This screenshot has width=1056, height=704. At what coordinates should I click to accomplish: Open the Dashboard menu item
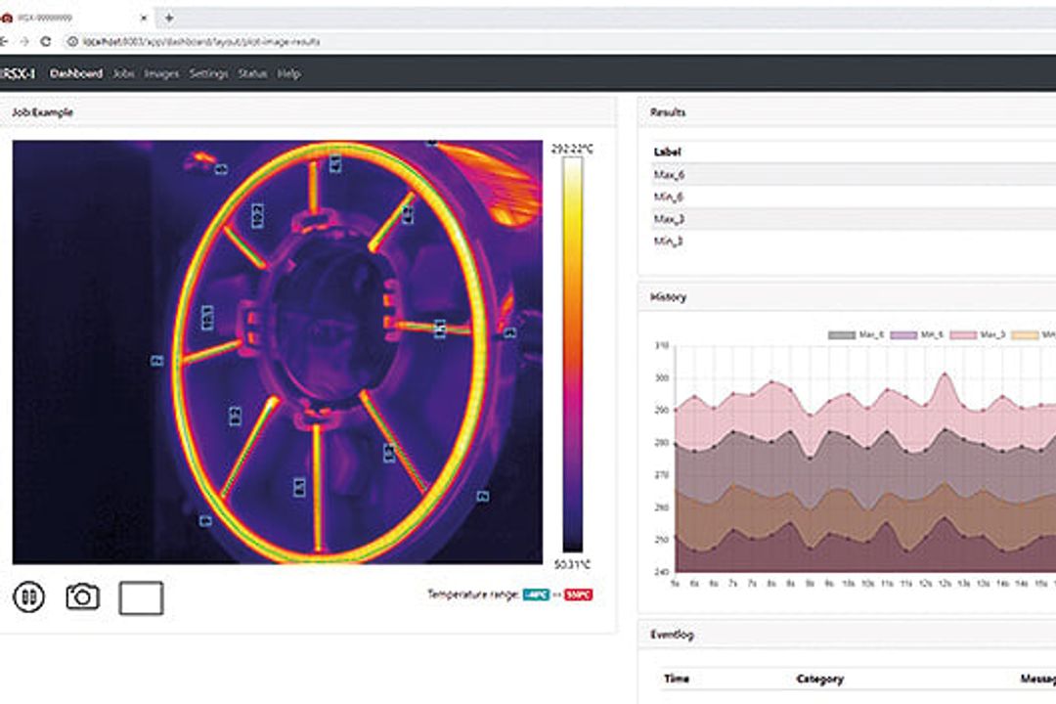(x=76, y=73)
